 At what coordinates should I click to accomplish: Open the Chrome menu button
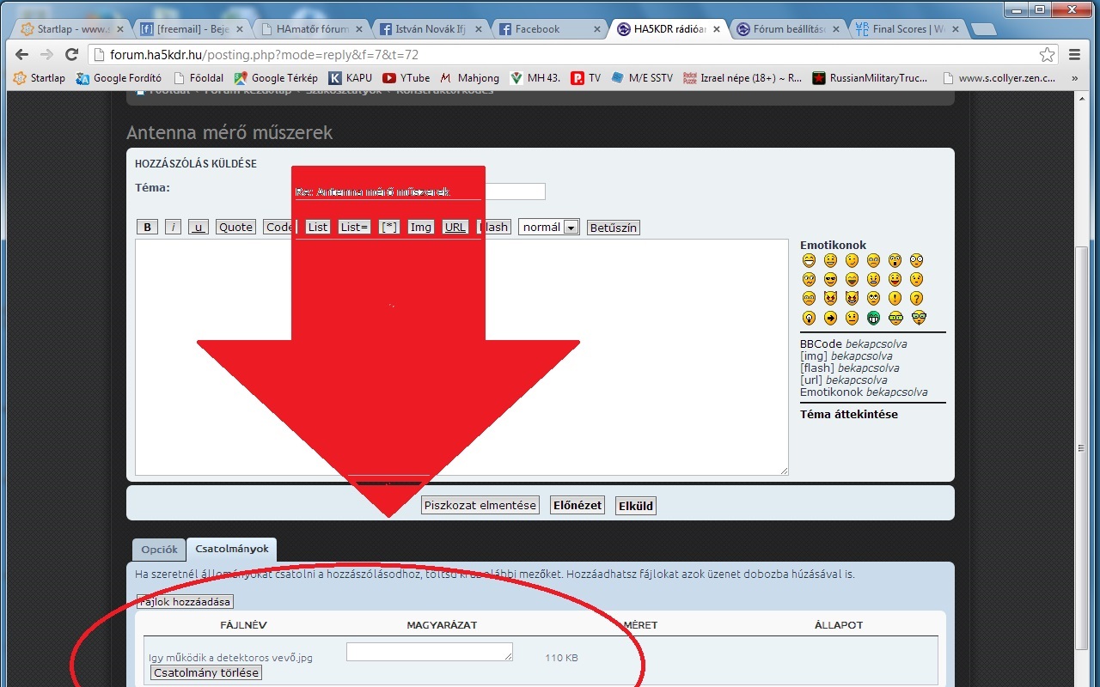tap(1074, 55)
